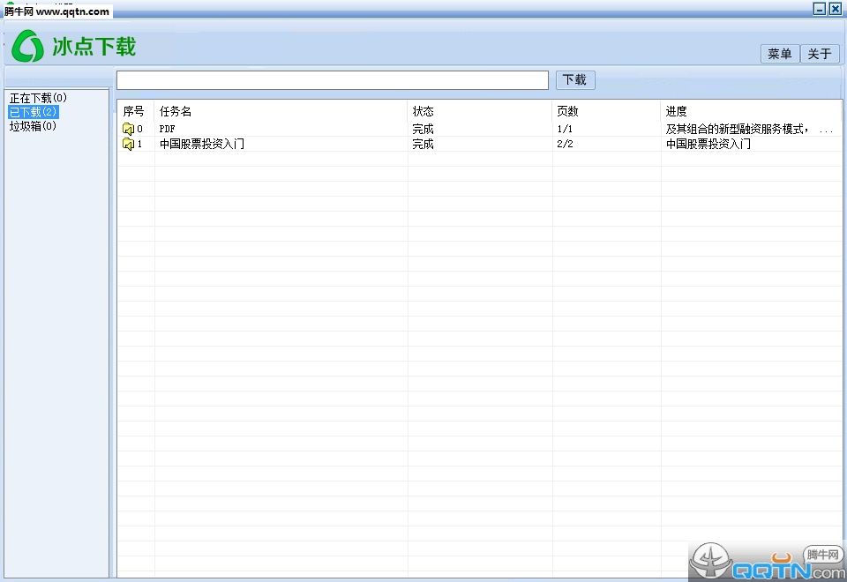Click the 1/1 page count cell
847x582 pixels.
pyautogui.click(x=565, y=129)
